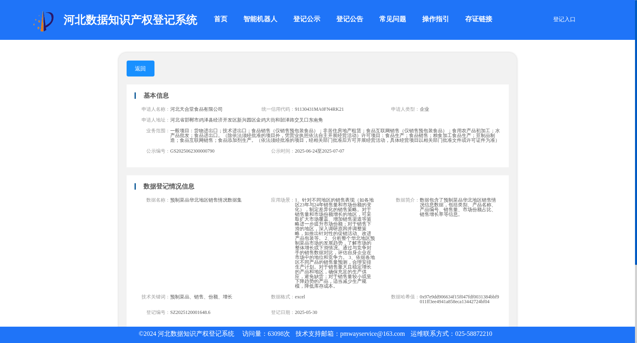This screenshot has width=637, height=343.
Task: Select the 数据登记情况信息 heading
Action: point(169,186)
